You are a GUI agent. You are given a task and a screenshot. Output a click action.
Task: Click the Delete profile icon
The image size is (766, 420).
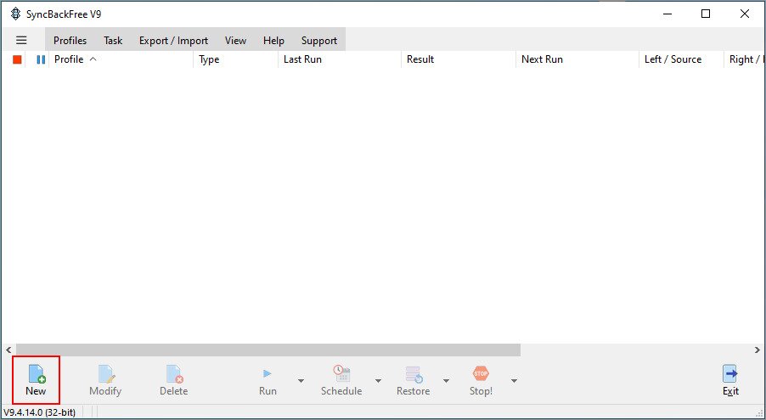coord(174,373)
